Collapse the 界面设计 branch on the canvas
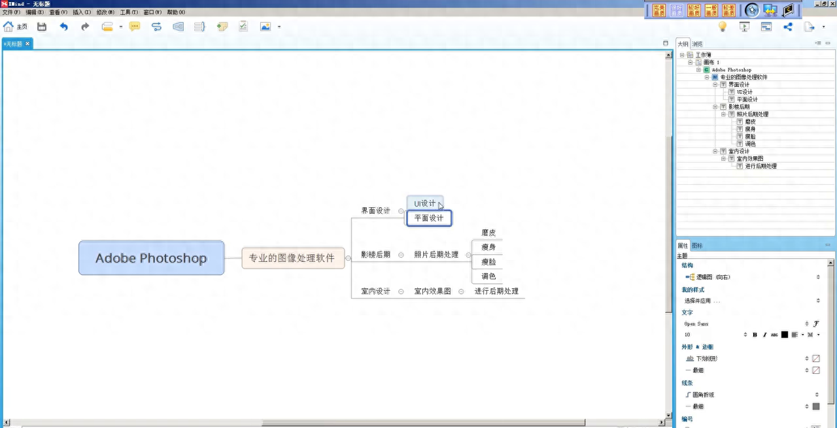 click(401, 211)
